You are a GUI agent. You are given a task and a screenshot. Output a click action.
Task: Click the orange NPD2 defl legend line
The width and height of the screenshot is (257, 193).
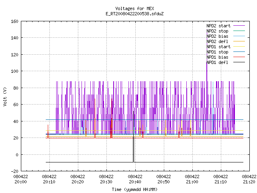click(239, 41)
